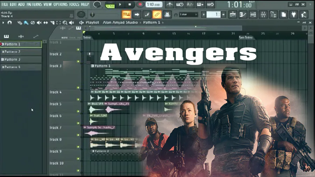
Task: Open the Pattern 3 clip menu on Track 9
Action: coord(93,151)
